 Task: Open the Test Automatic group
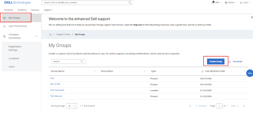57,90
